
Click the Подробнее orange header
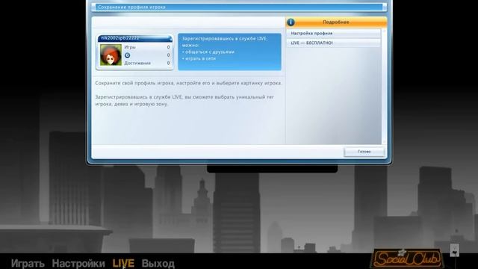[x=336, y=22]
